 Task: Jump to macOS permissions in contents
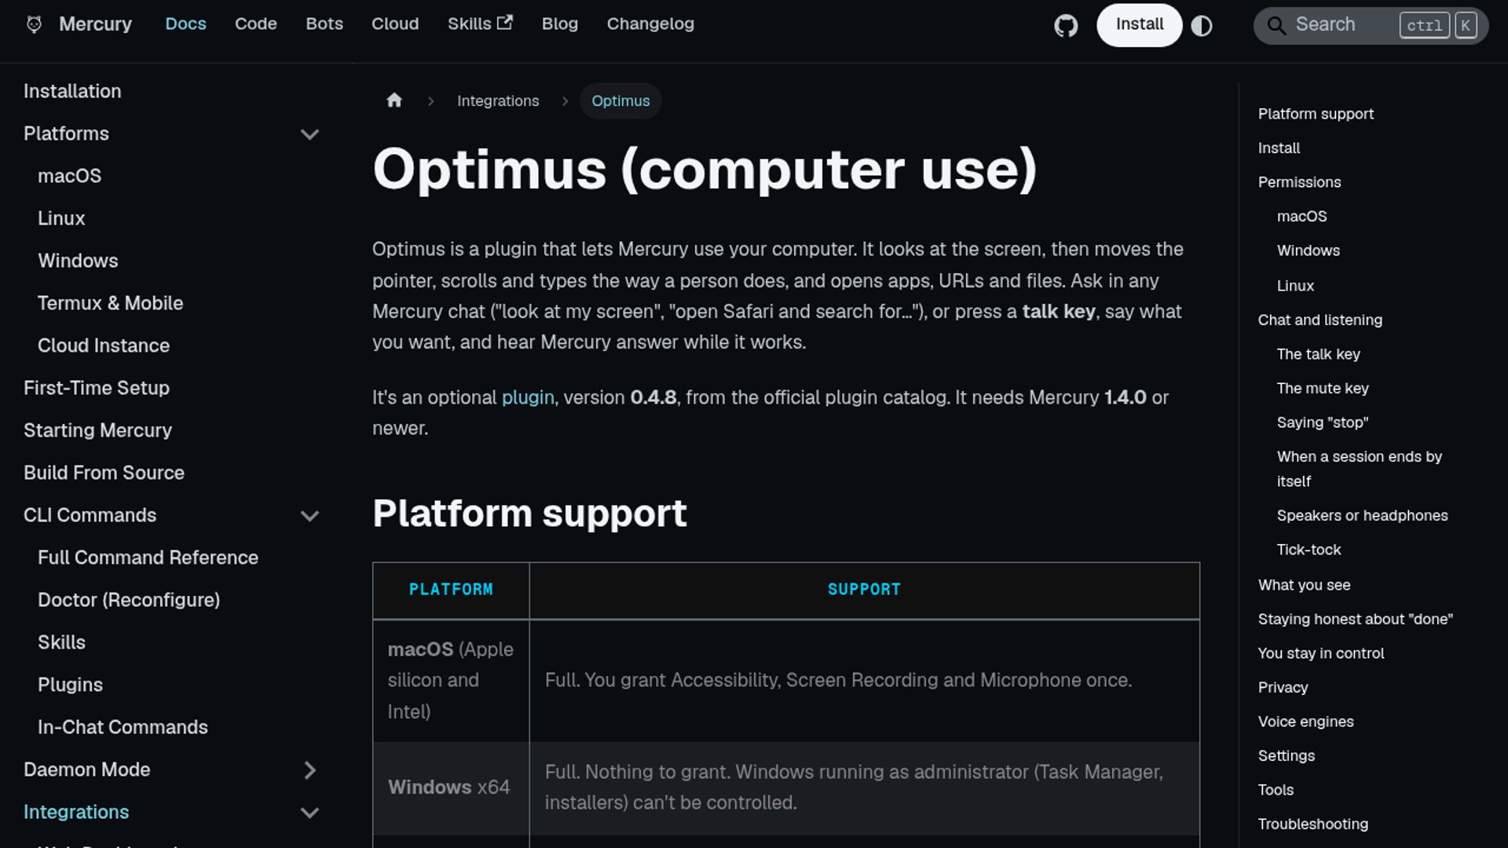1301,216
